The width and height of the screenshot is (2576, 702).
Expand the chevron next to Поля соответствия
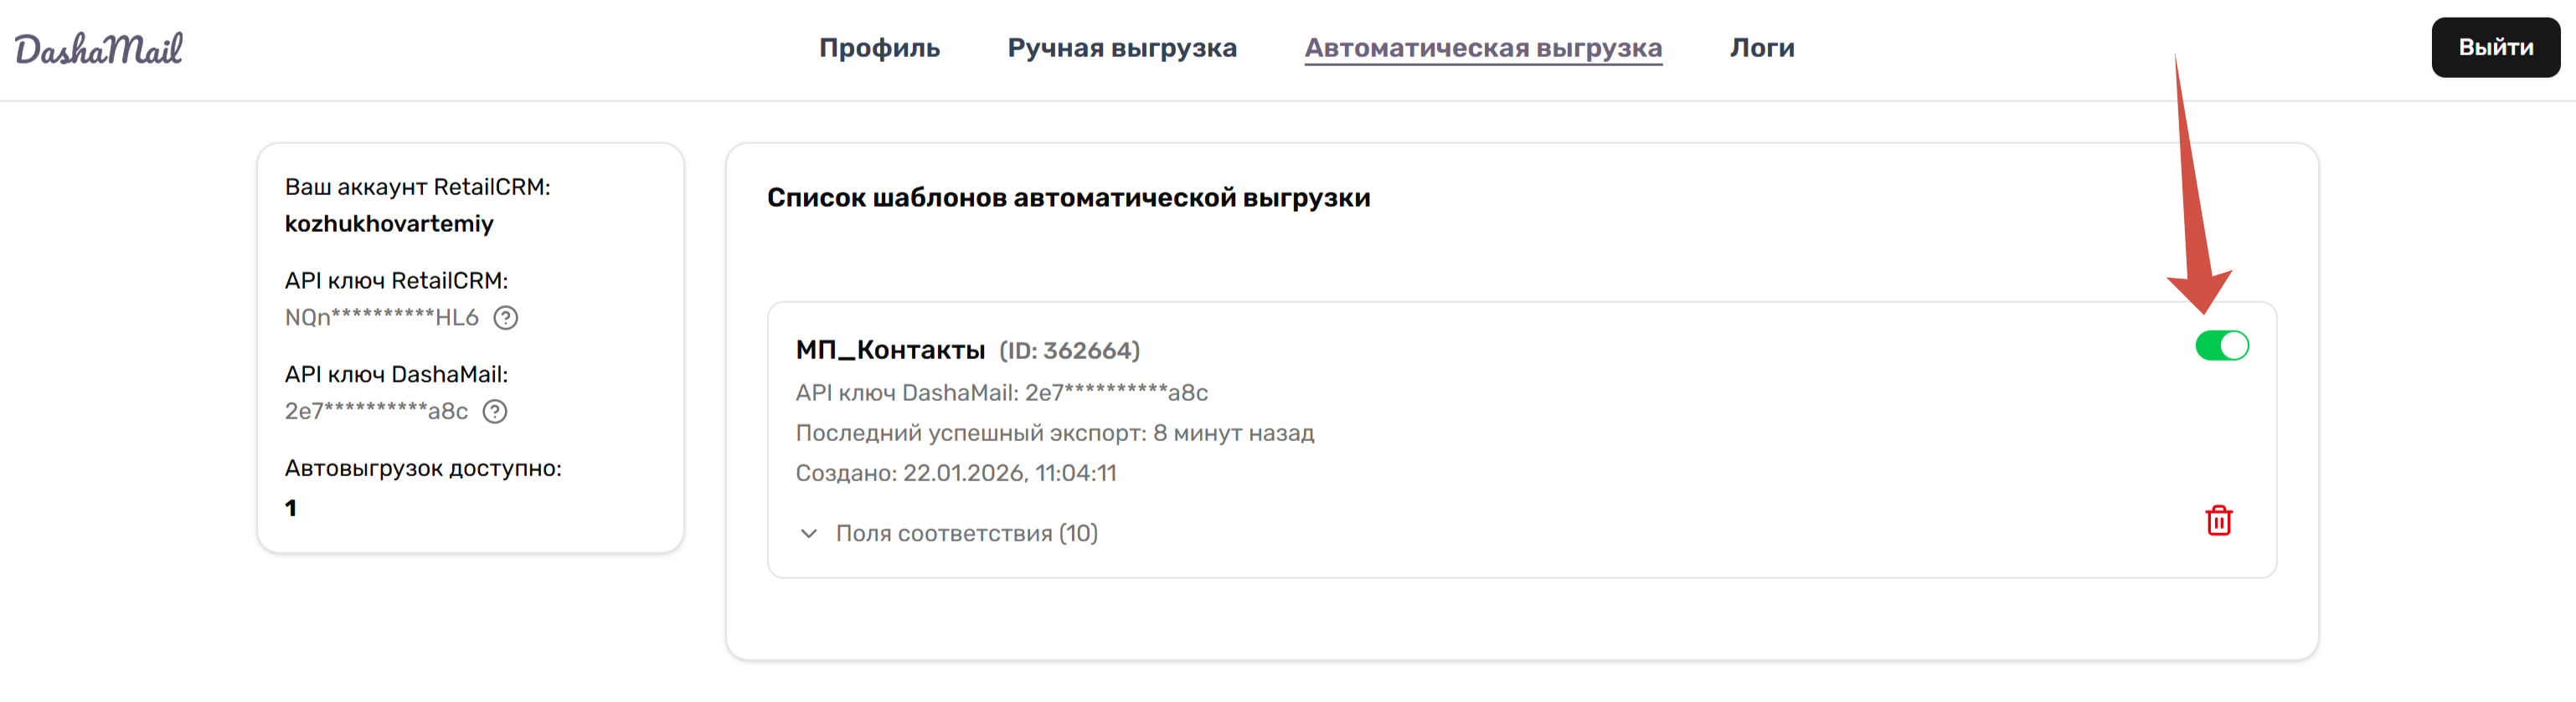point(808,533)
